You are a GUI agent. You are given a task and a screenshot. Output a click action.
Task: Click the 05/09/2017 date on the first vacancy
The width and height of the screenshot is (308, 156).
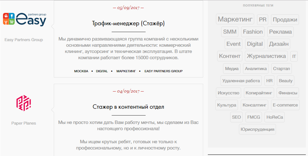(128, 8)
